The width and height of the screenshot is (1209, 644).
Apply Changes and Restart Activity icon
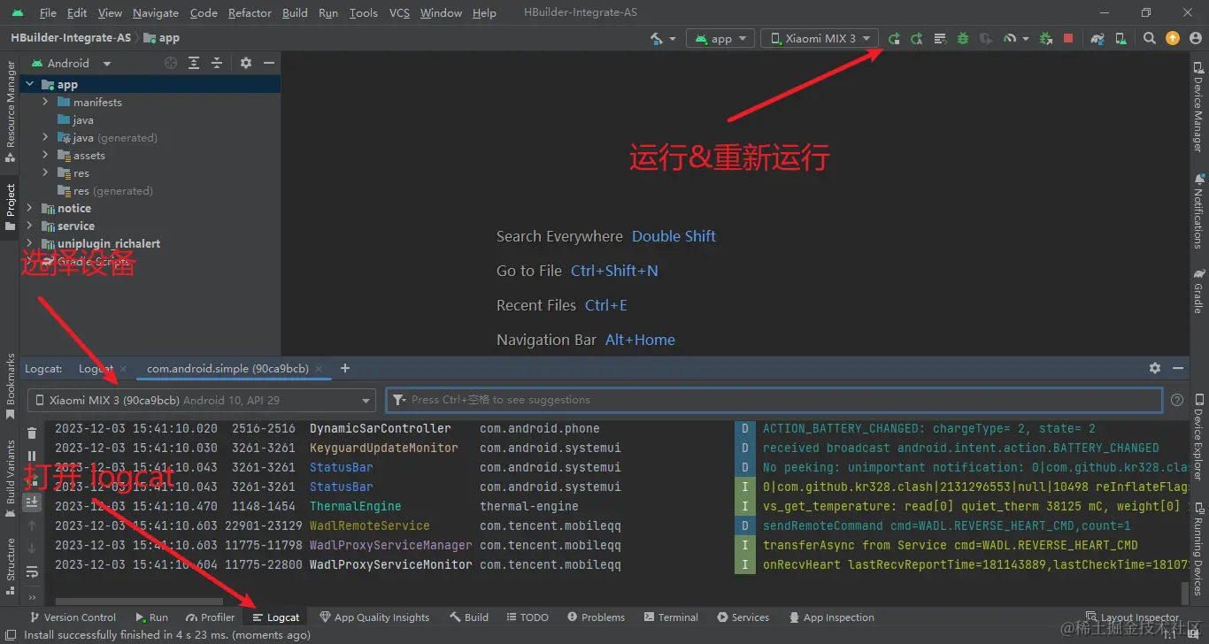[917, 38]
